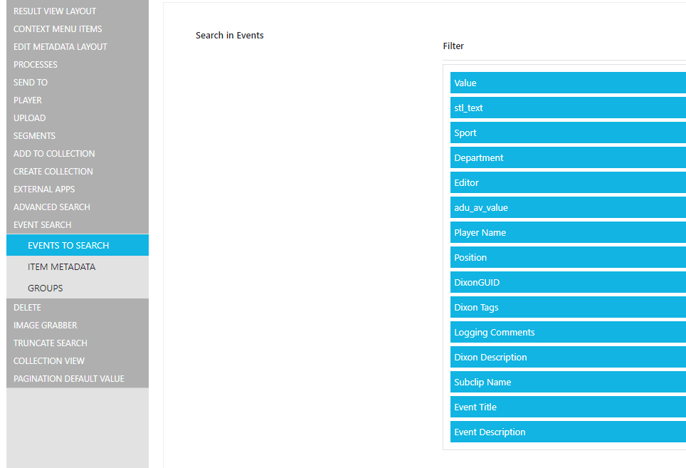Select the Logging Comments filter entry
This screenshot has width=686, height=468.
pyautogui.click(x=567, y=333)
